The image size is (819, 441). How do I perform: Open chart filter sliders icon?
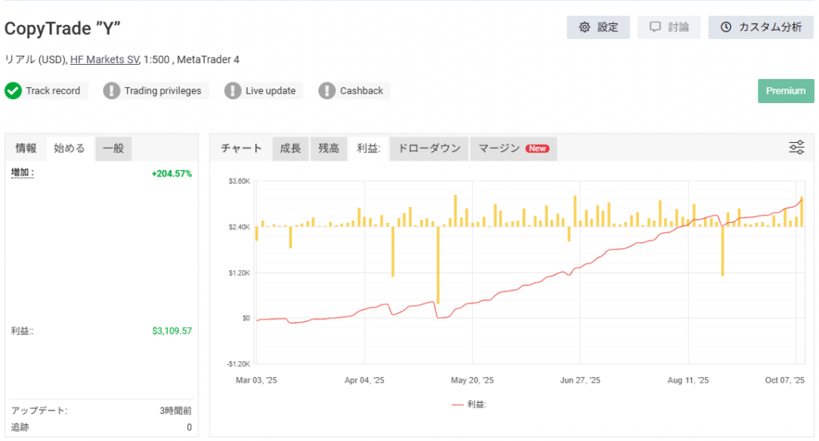click(x=797, y=147)
